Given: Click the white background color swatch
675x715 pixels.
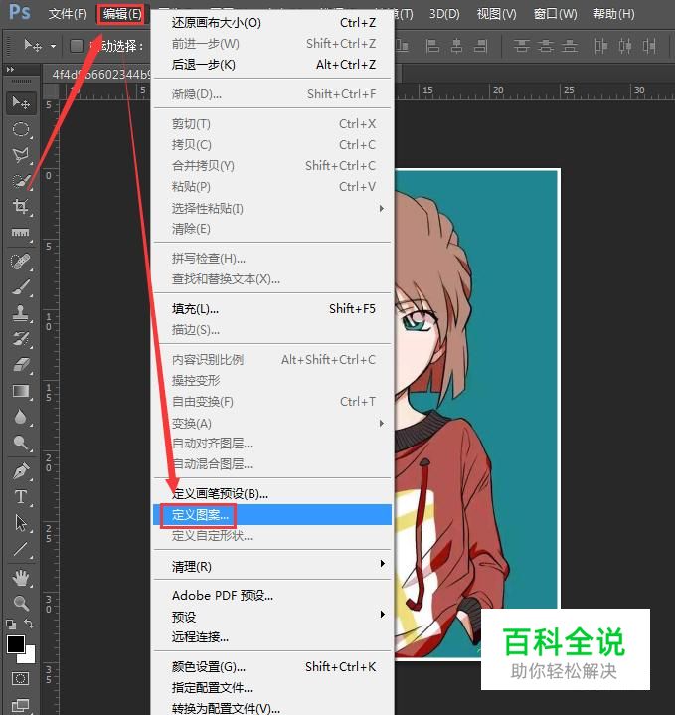Looking at the screenshot, I should (30, 657).
